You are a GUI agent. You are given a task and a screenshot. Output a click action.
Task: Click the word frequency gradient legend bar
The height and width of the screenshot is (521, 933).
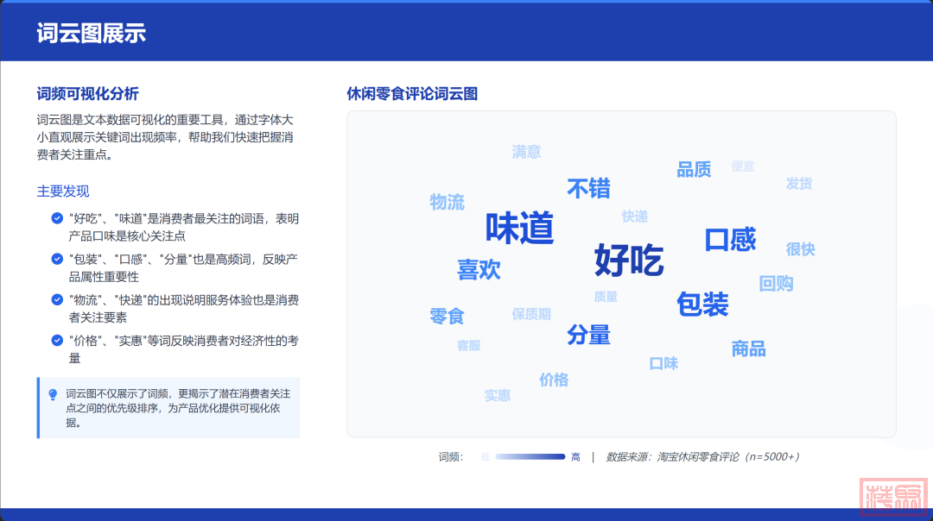point(530,457)
